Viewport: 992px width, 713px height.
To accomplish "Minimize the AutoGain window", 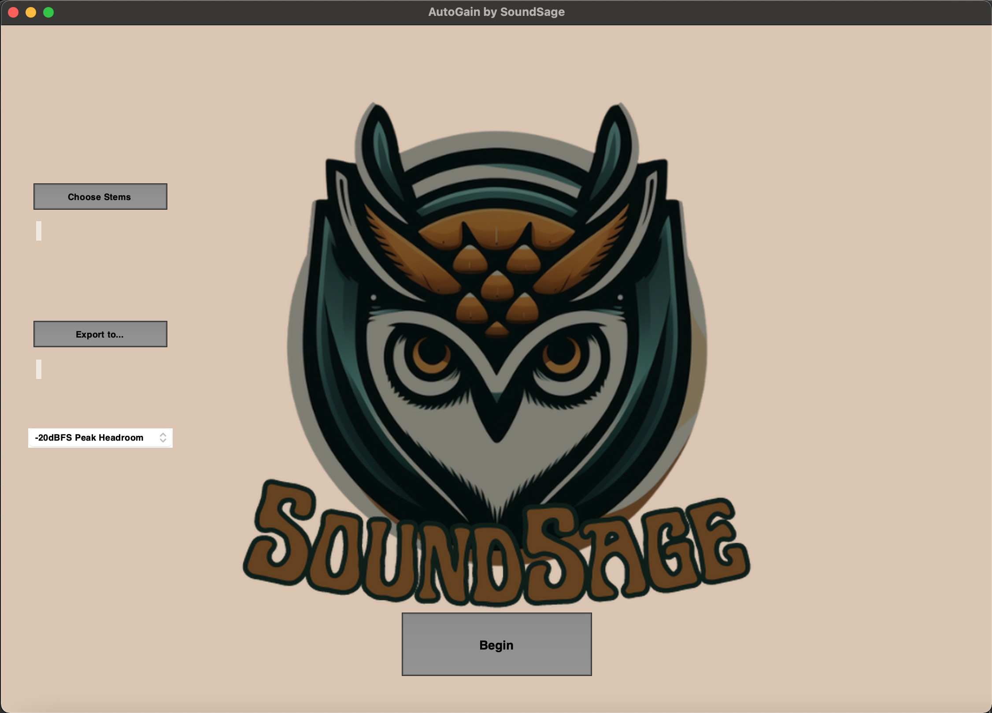I will click(31, 12).
